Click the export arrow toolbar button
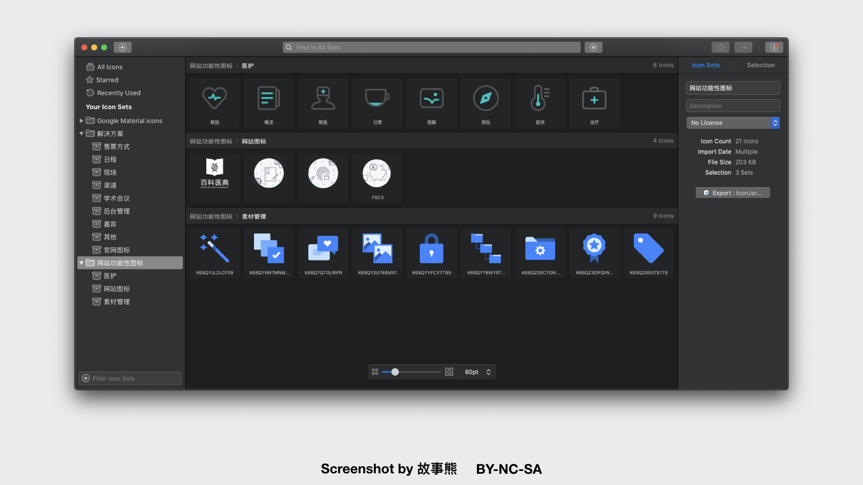 743,47
